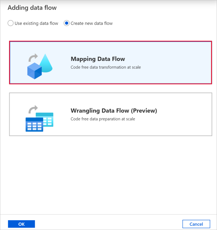This screenshot has width=217, height=230.
Task: Confirm selection with the OK button
Action: [21, 224]
